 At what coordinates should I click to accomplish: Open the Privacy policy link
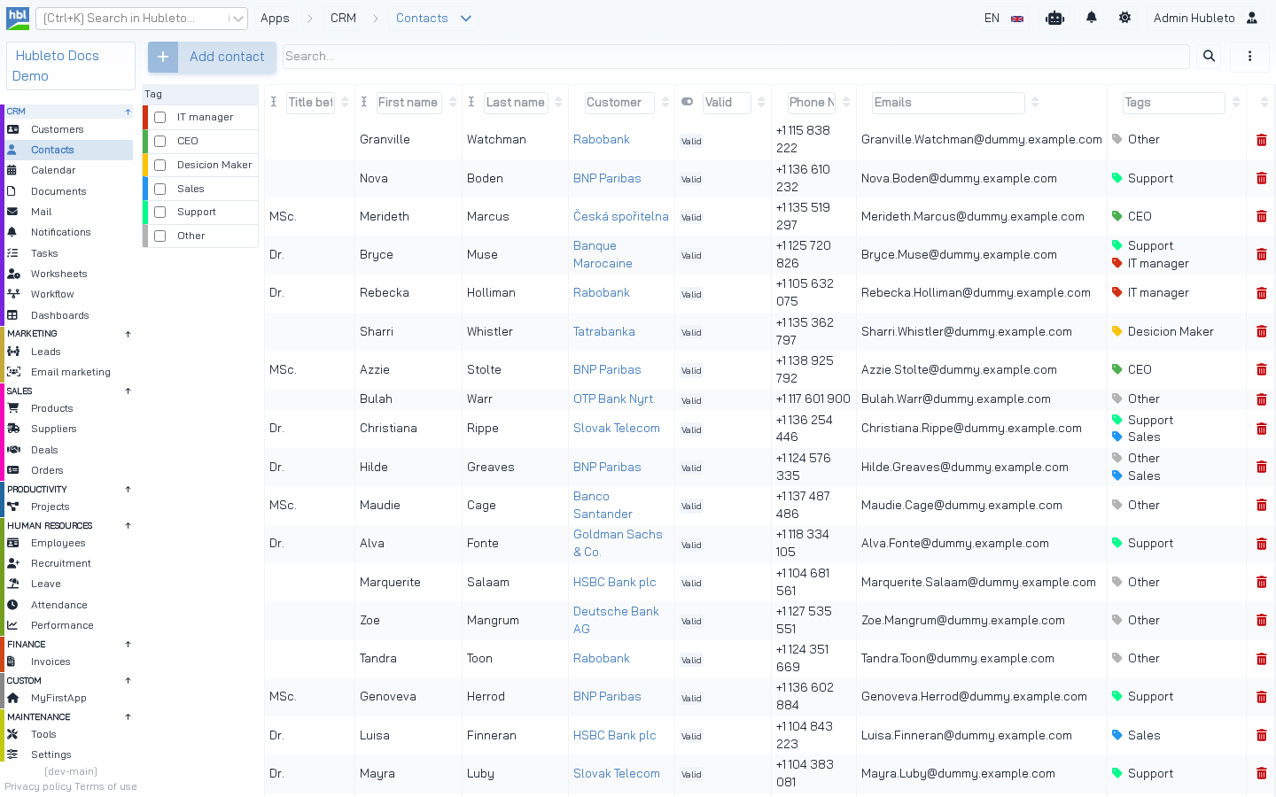[38, 786]
